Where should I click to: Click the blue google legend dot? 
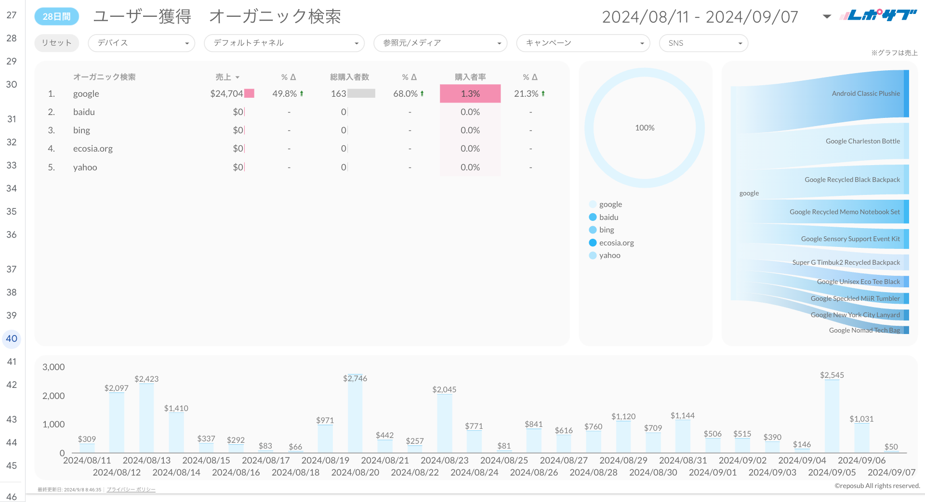click(x=592, y=204)
